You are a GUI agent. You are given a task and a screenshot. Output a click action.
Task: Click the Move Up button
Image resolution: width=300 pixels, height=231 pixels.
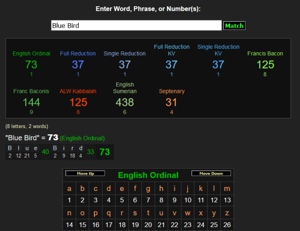(85, 173)
